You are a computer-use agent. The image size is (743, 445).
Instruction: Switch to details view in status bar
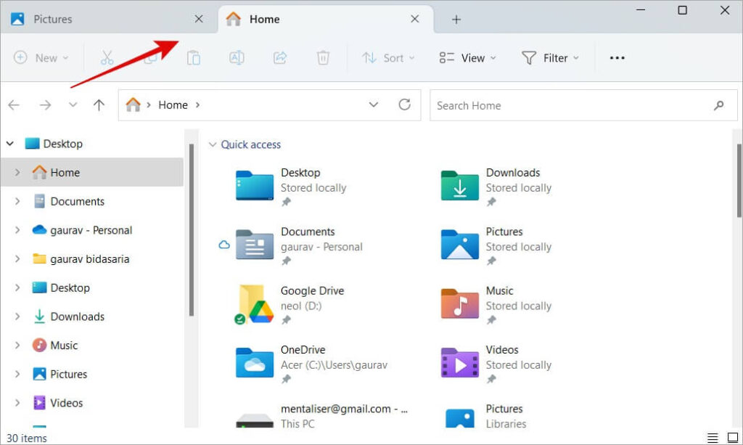point(713,438)
